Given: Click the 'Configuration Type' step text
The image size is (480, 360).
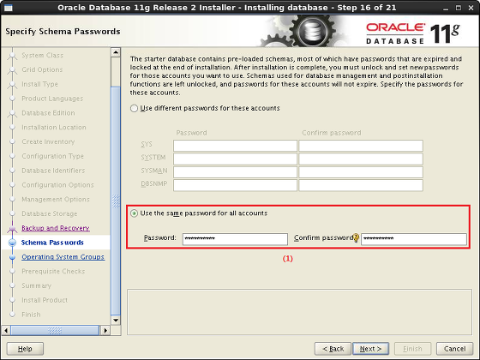Looking at the screenshot, I should (52, 156).
